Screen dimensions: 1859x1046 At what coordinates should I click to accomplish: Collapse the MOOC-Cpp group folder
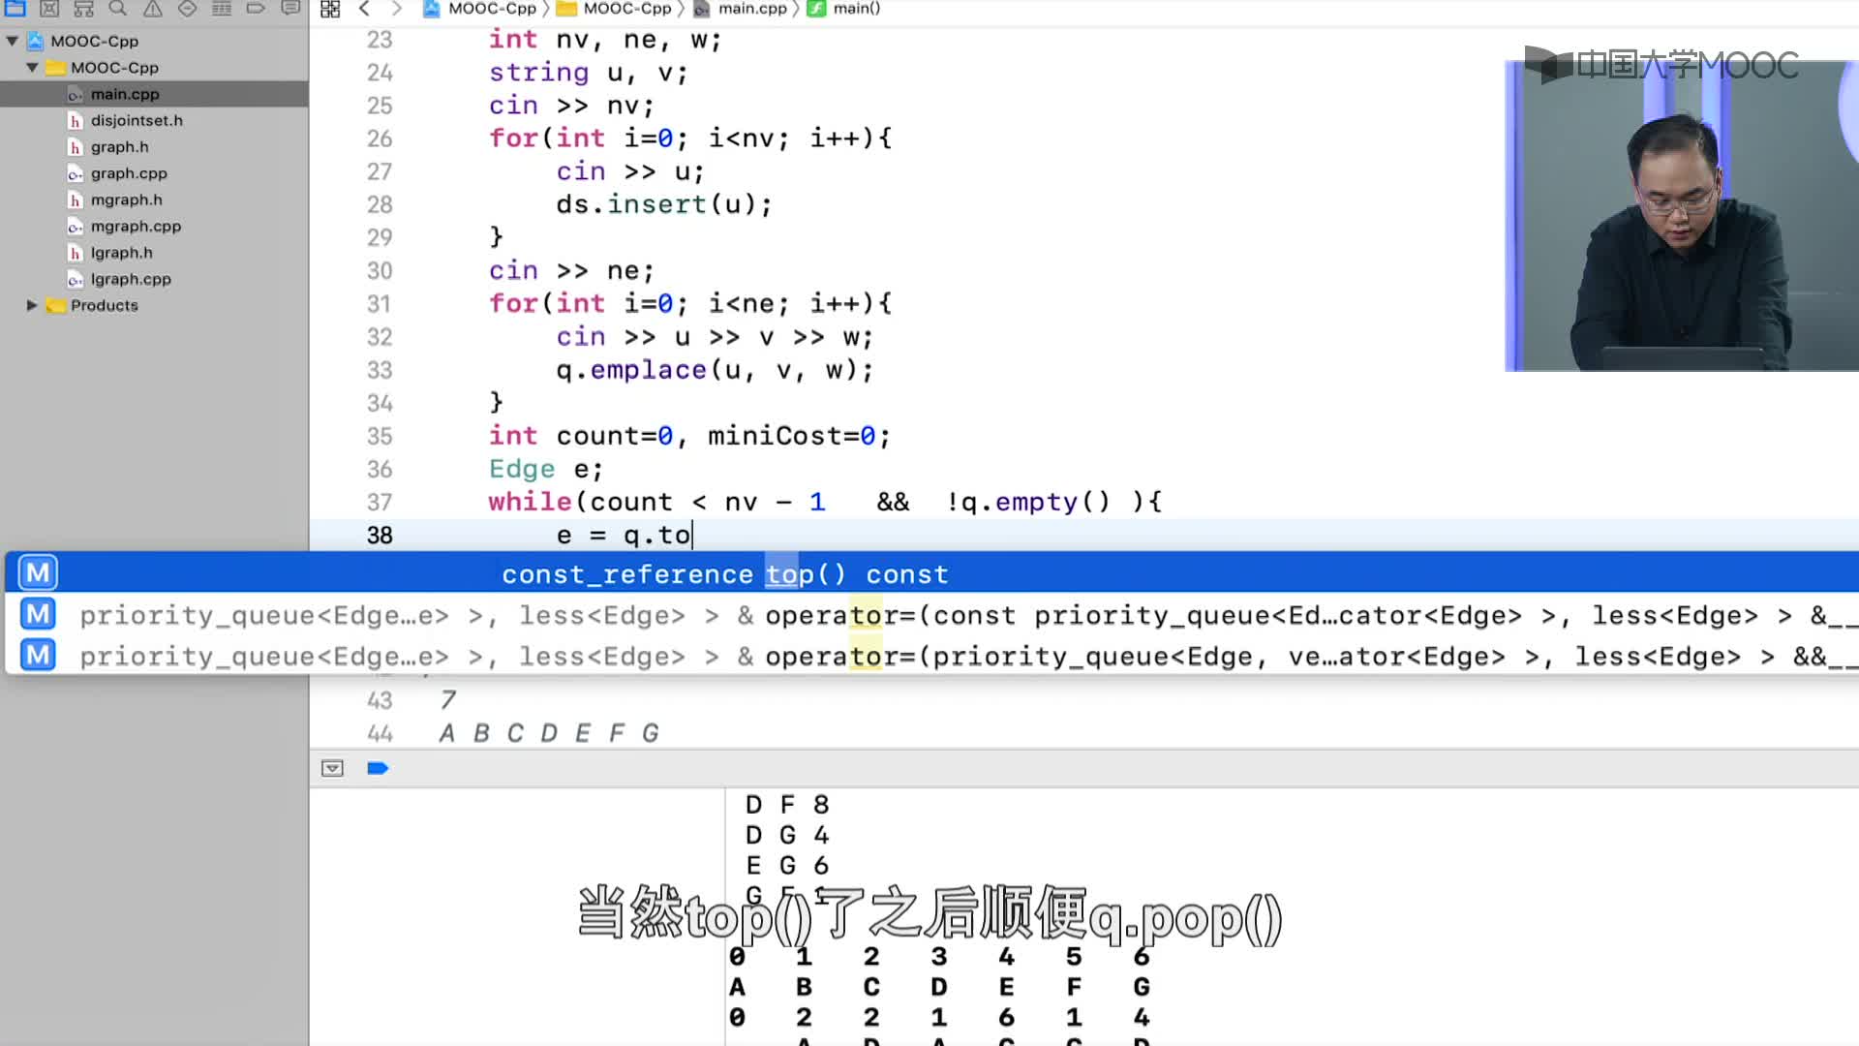click(x=32, y=68)
